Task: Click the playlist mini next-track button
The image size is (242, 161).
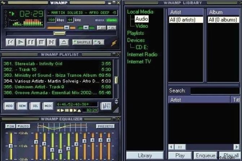Action: (x=75, y=110)
